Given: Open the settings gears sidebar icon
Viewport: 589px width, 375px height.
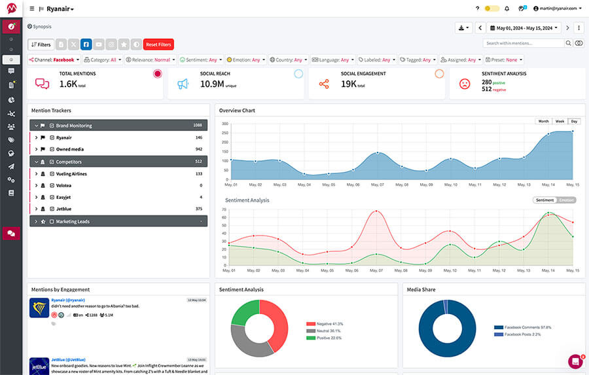Looking at the screenshot, I should pyautogui.click(x=11, y=179).
